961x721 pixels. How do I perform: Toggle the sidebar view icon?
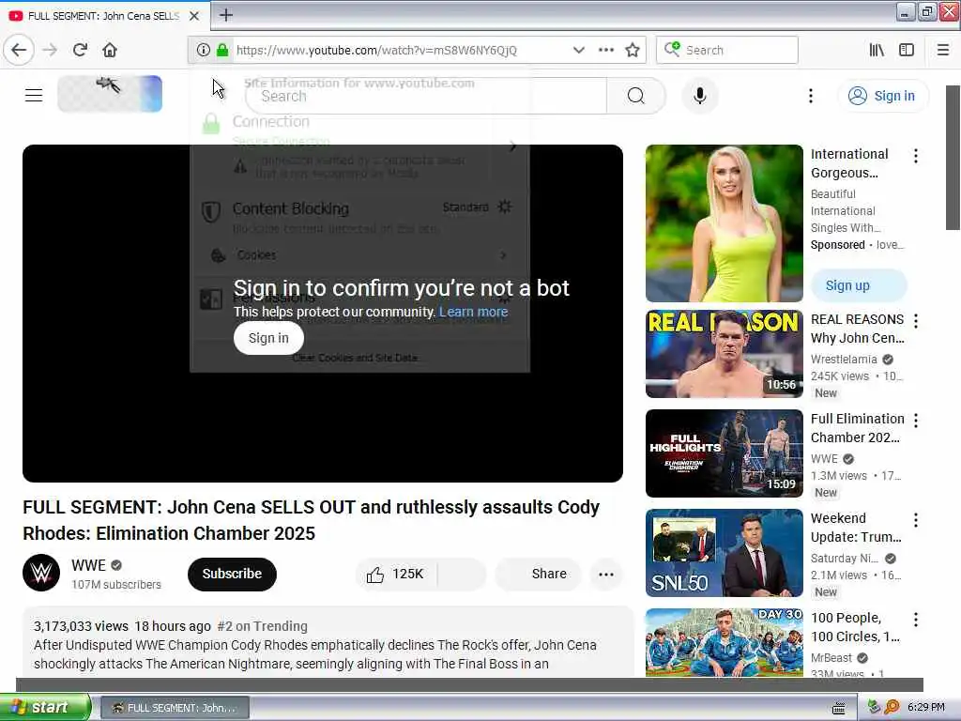(x=906, y=50)
